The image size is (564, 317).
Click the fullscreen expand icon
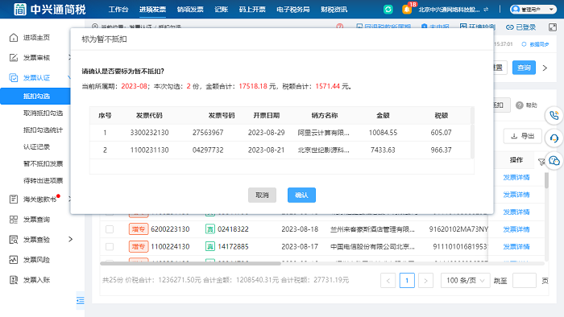[553, 27]
